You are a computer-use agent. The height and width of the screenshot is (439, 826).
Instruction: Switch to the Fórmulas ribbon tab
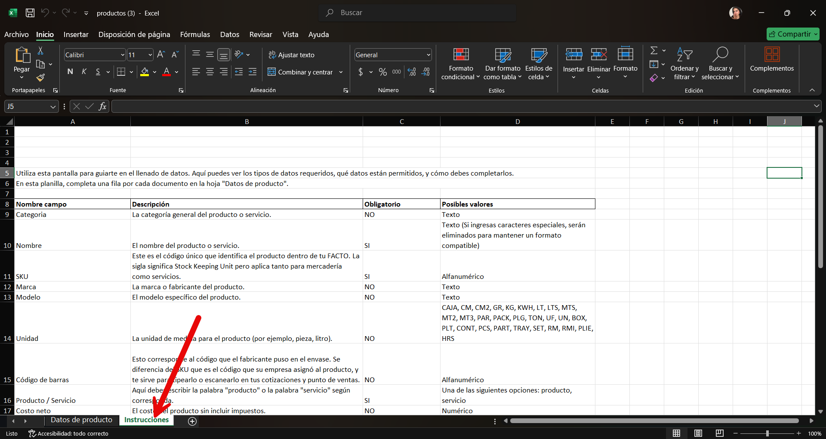(x=195, y=34)
